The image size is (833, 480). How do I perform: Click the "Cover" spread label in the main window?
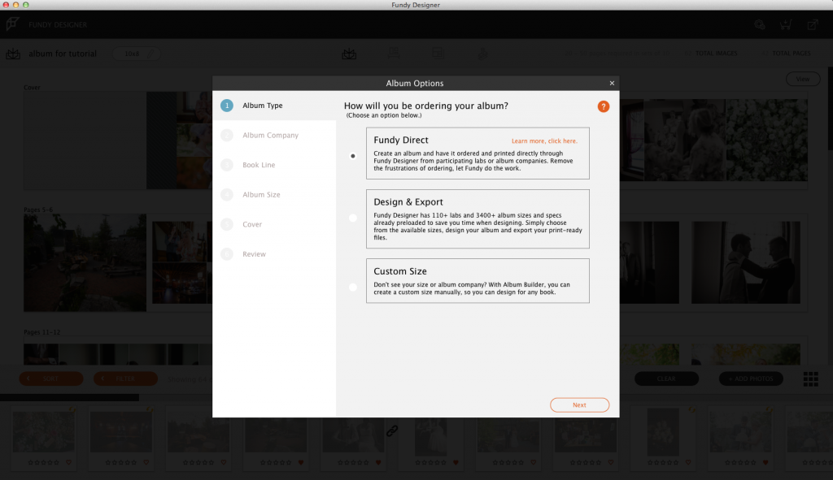click(32, 88)
